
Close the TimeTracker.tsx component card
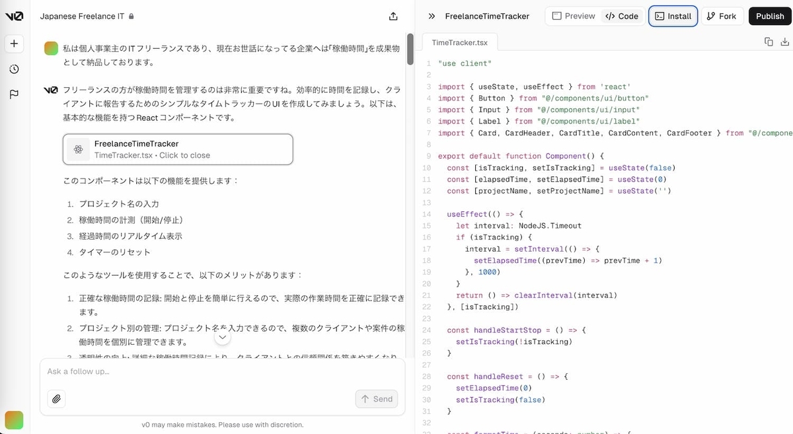pyautogui.click(x=177, y=150)
